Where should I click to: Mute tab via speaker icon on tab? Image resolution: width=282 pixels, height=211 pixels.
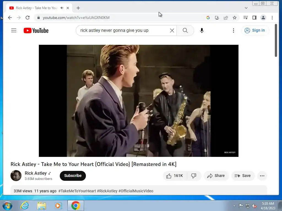pos(62,8)
